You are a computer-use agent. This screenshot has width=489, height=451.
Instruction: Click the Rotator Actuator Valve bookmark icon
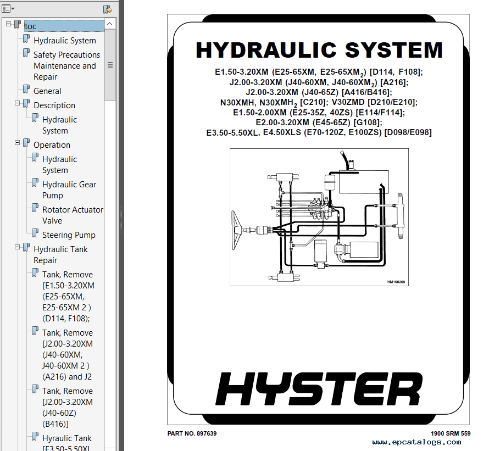coord(35,208)
